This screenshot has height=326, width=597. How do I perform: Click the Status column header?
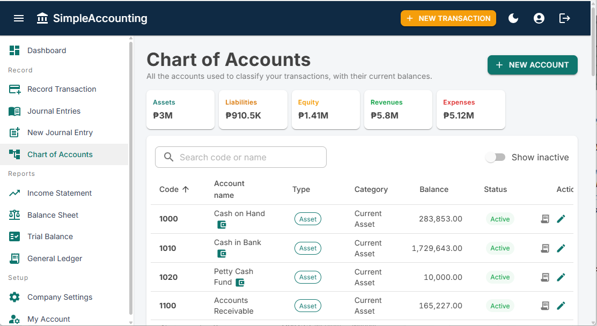click(x=495, y=189)
